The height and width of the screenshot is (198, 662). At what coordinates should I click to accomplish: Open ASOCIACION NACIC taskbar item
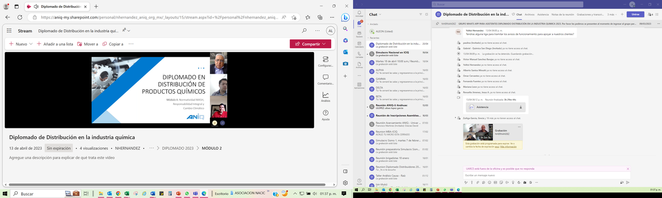[248, 193]
